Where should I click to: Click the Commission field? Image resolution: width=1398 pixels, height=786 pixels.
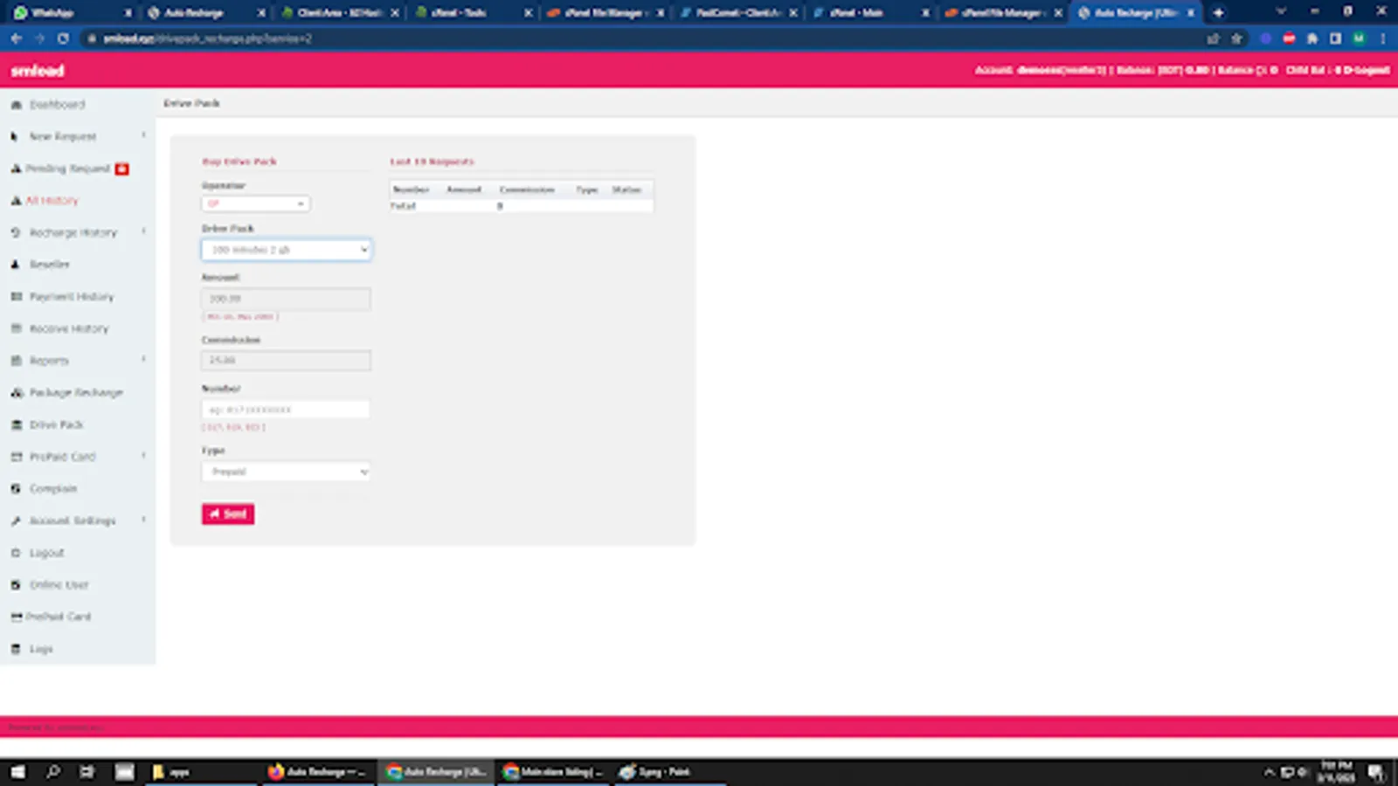point(286,360)
